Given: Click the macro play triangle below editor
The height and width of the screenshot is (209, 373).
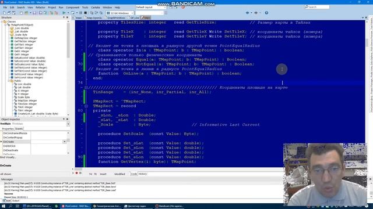Looking at the screenshot, I should [73, 173].
